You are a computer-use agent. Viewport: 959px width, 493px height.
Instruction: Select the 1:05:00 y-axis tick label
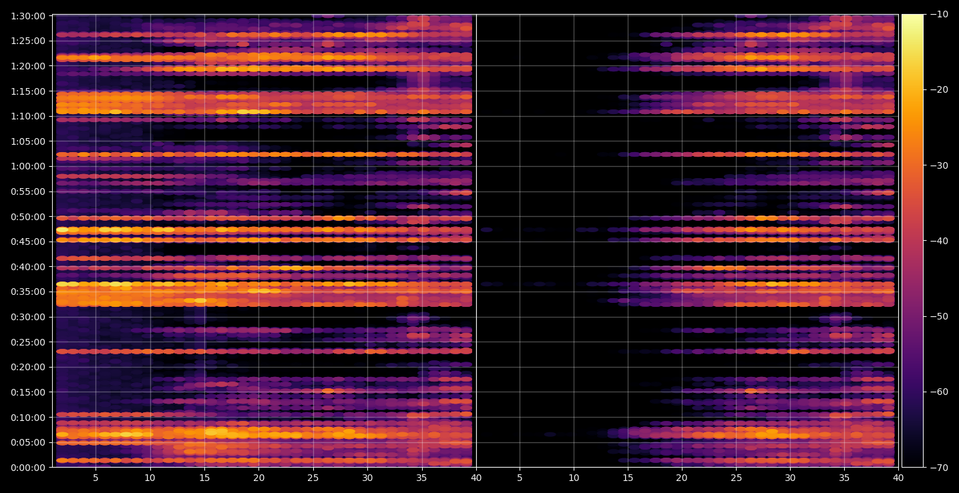[28, 141]
